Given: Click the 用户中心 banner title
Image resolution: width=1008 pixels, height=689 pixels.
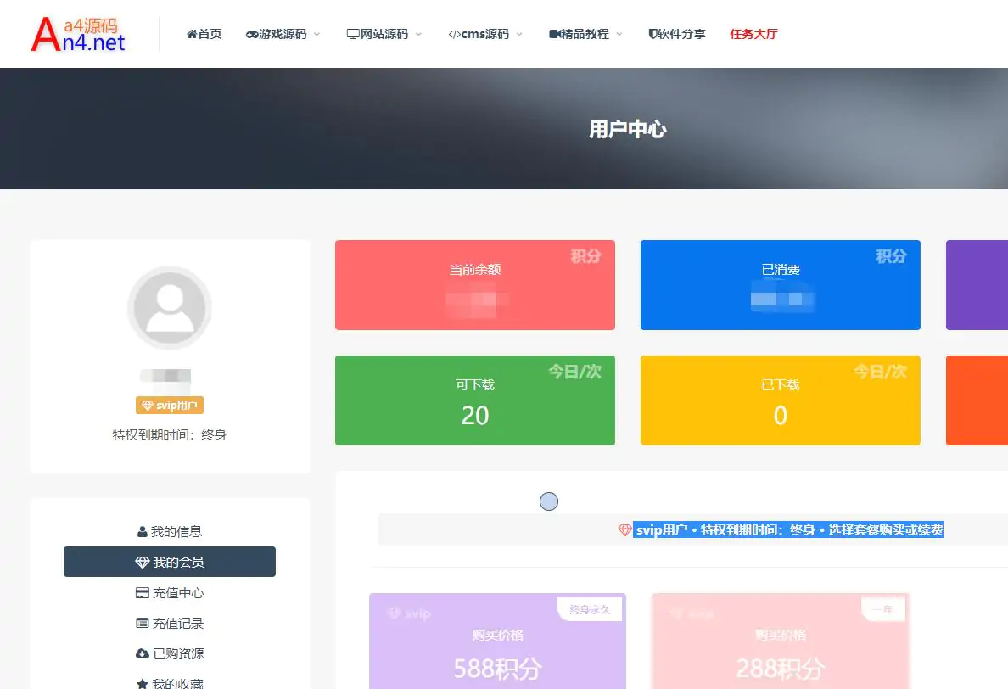Looking at the screenshot, I should click(628, 129).
